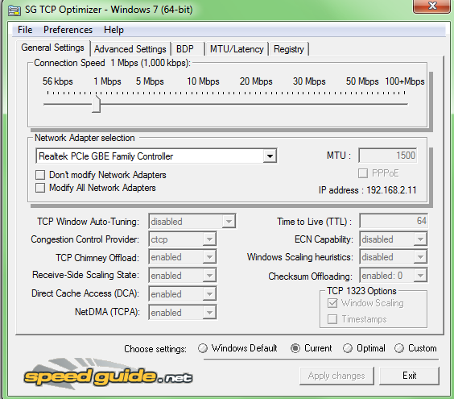Click the Choose settings label
This screenshot has height=399, width=454.
[155, 348]
